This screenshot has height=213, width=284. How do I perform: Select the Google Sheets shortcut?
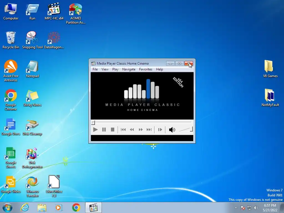pyautogui.click(x=11, y=158)
